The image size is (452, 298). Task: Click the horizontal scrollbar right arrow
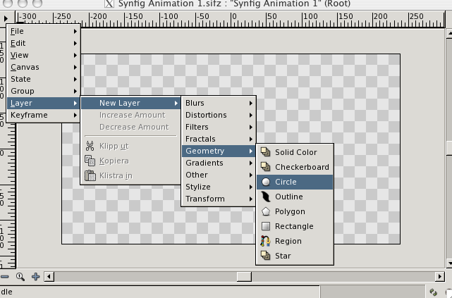439,277
